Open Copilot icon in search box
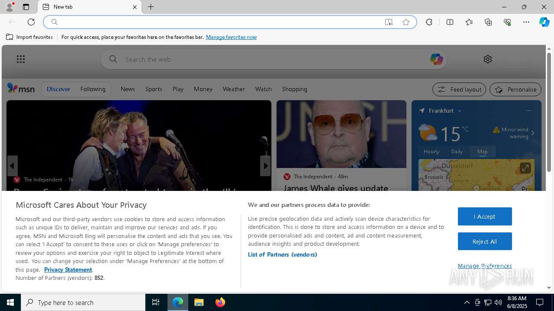 coord(436,59)
